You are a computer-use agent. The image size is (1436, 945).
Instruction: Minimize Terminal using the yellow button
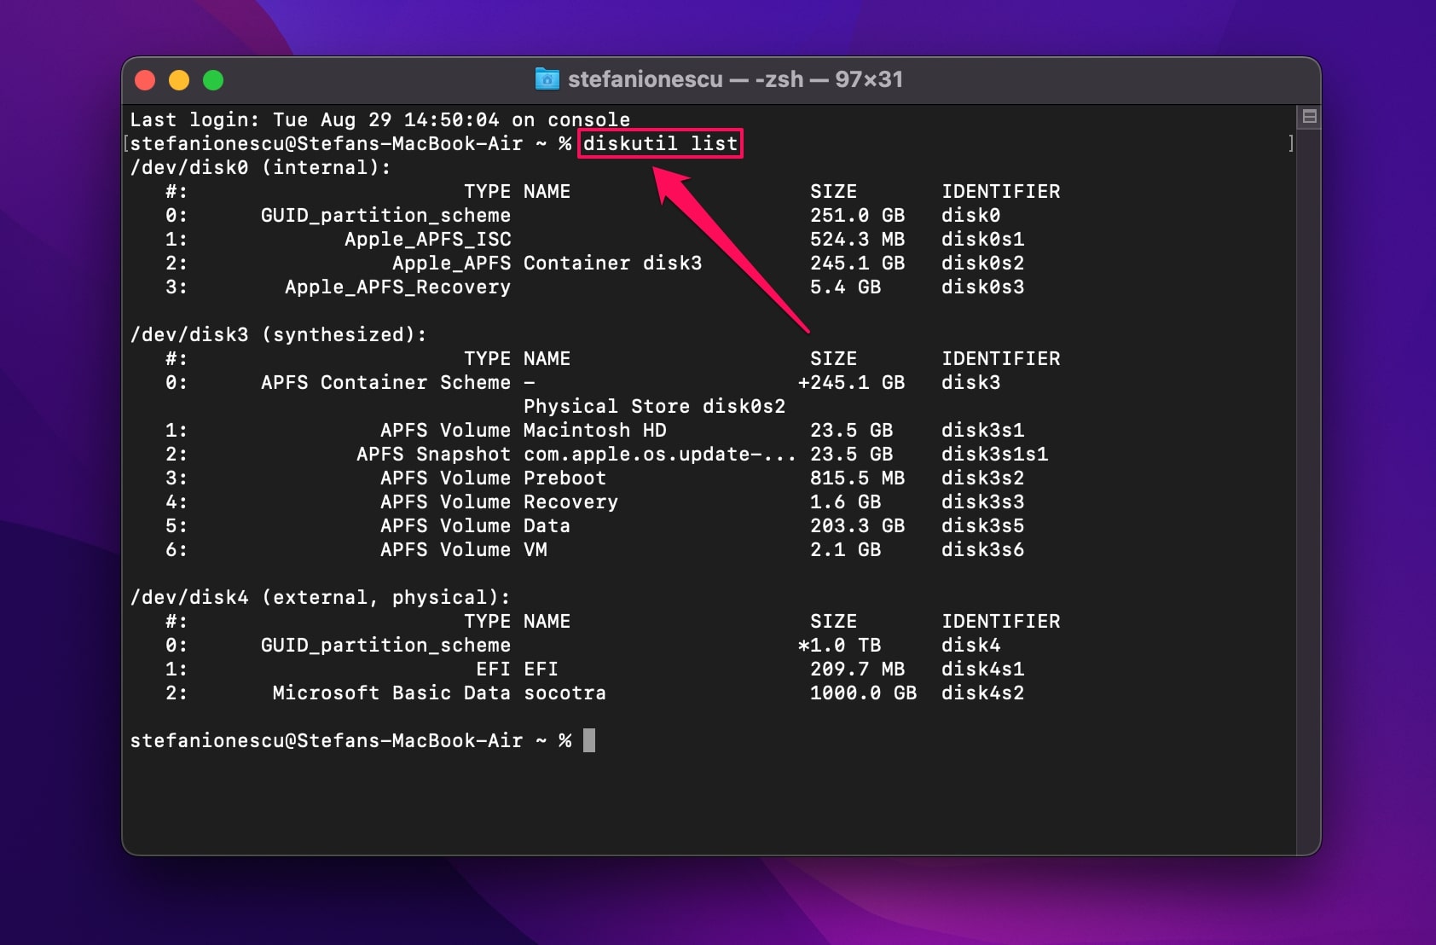pyautogui.click(x=179, y=80)
